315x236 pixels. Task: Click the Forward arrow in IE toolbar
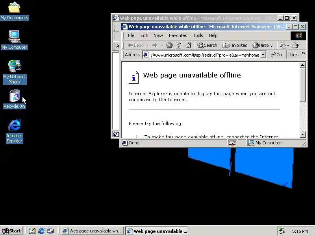(x=155, y=45)
